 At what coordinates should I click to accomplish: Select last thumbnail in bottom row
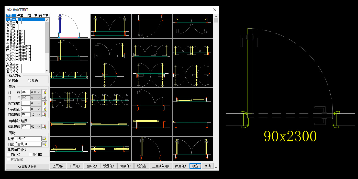193,149
